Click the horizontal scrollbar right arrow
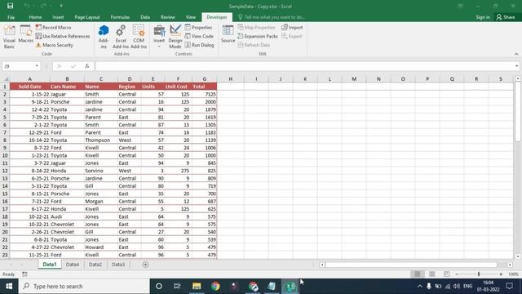Image resolution: width=522 pixels, height=294 pixels. tap(510, 265)
